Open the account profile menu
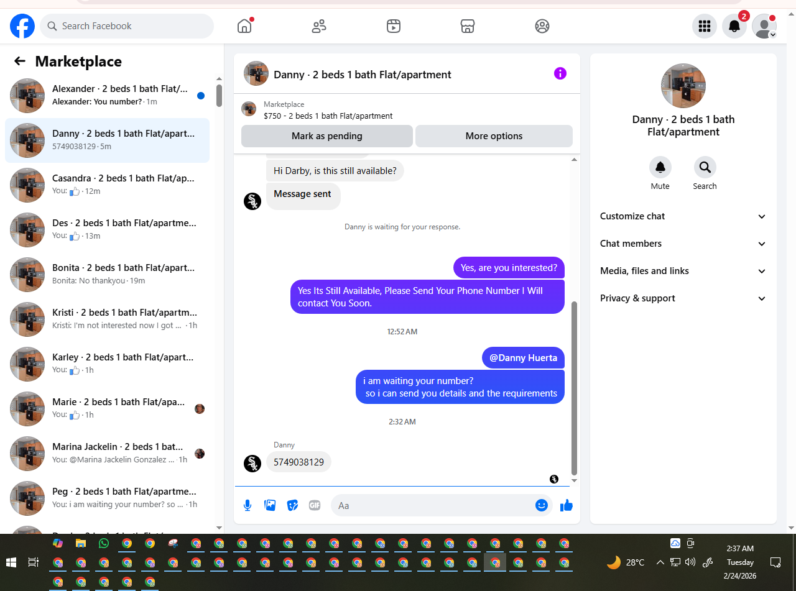This screenshot has width=796, height=591. coord(764,26)
